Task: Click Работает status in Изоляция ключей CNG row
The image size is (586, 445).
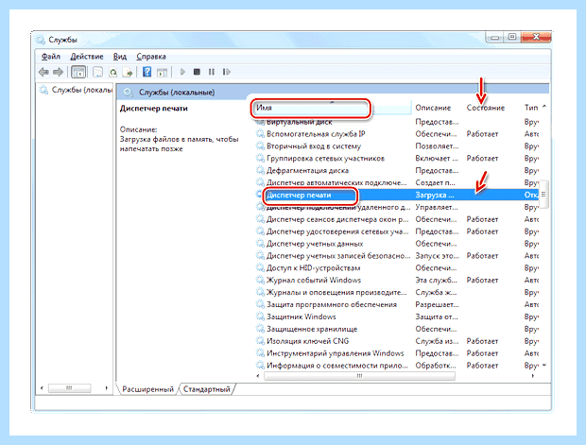Action: [482, 341]
